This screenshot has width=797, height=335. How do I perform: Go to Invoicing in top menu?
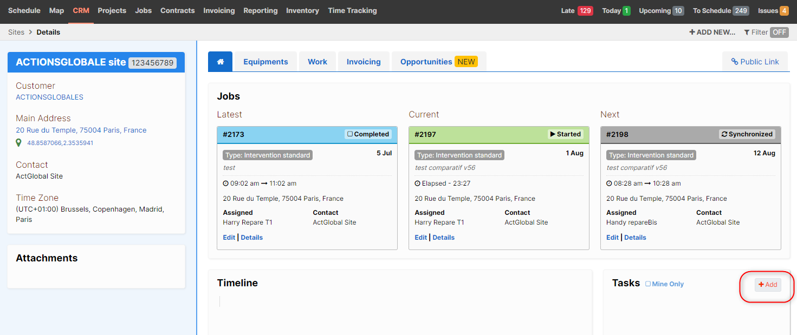(x=219, y=11)
